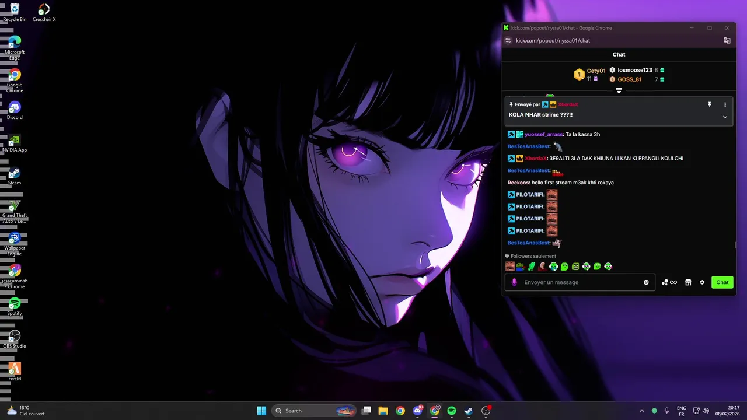The height and width of the screenshot is (420, 747).
Task: Open the Recycle Bin desktop icon
Action: coord(15,12)
